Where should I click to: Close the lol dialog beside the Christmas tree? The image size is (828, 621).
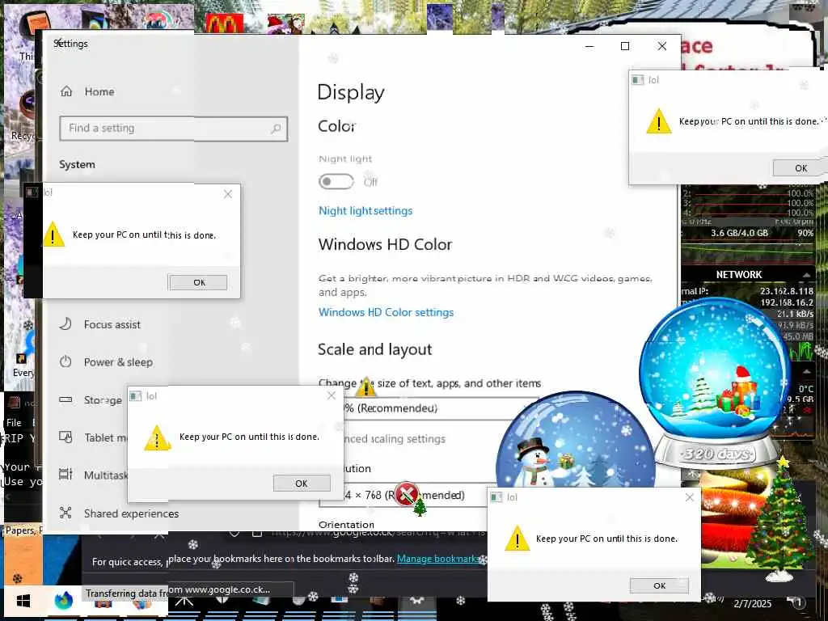click(689, 497)
